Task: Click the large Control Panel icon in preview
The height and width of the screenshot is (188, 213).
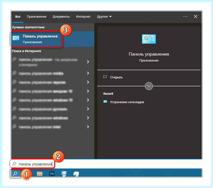Action: pyautogui.click(x=149, y=39)
